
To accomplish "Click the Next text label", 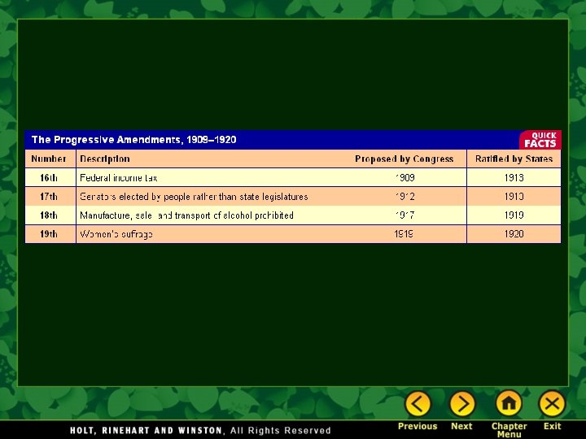I will pyautogui.click(x=461, y=426).
